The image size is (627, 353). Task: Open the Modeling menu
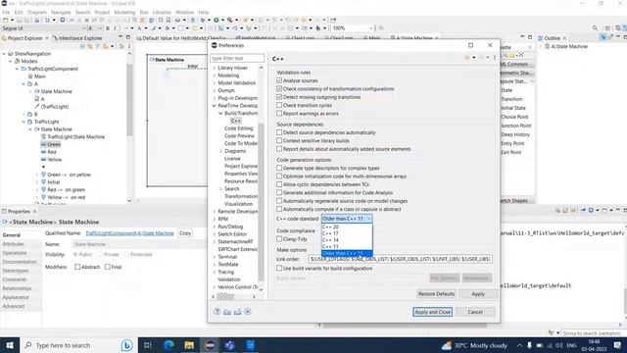pos(124,13)
